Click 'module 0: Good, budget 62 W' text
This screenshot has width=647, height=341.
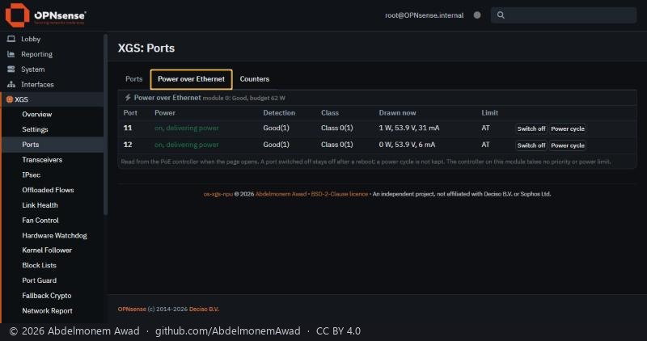pos(244,98)
